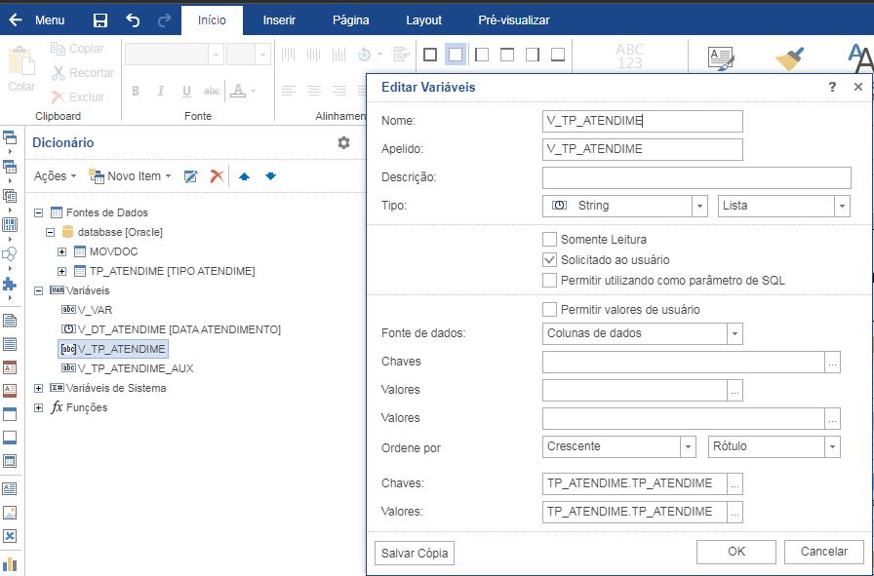Click the Redo arrow icon
The width and height of the screenshot is (874, 576).
click(x=165, y=20)
